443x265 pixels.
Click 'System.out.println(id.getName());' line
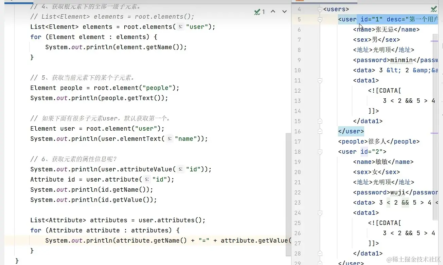[x=92, y=190]
